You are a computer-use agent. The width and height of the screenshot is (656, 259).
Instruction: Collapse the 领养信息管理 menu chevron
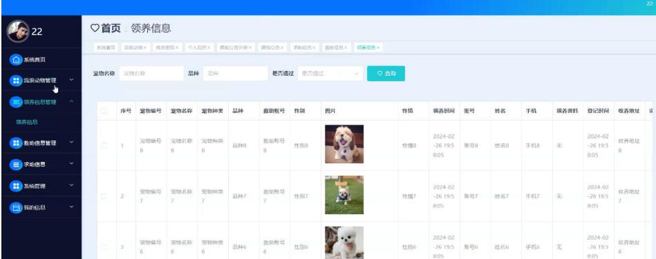[71, 101]
